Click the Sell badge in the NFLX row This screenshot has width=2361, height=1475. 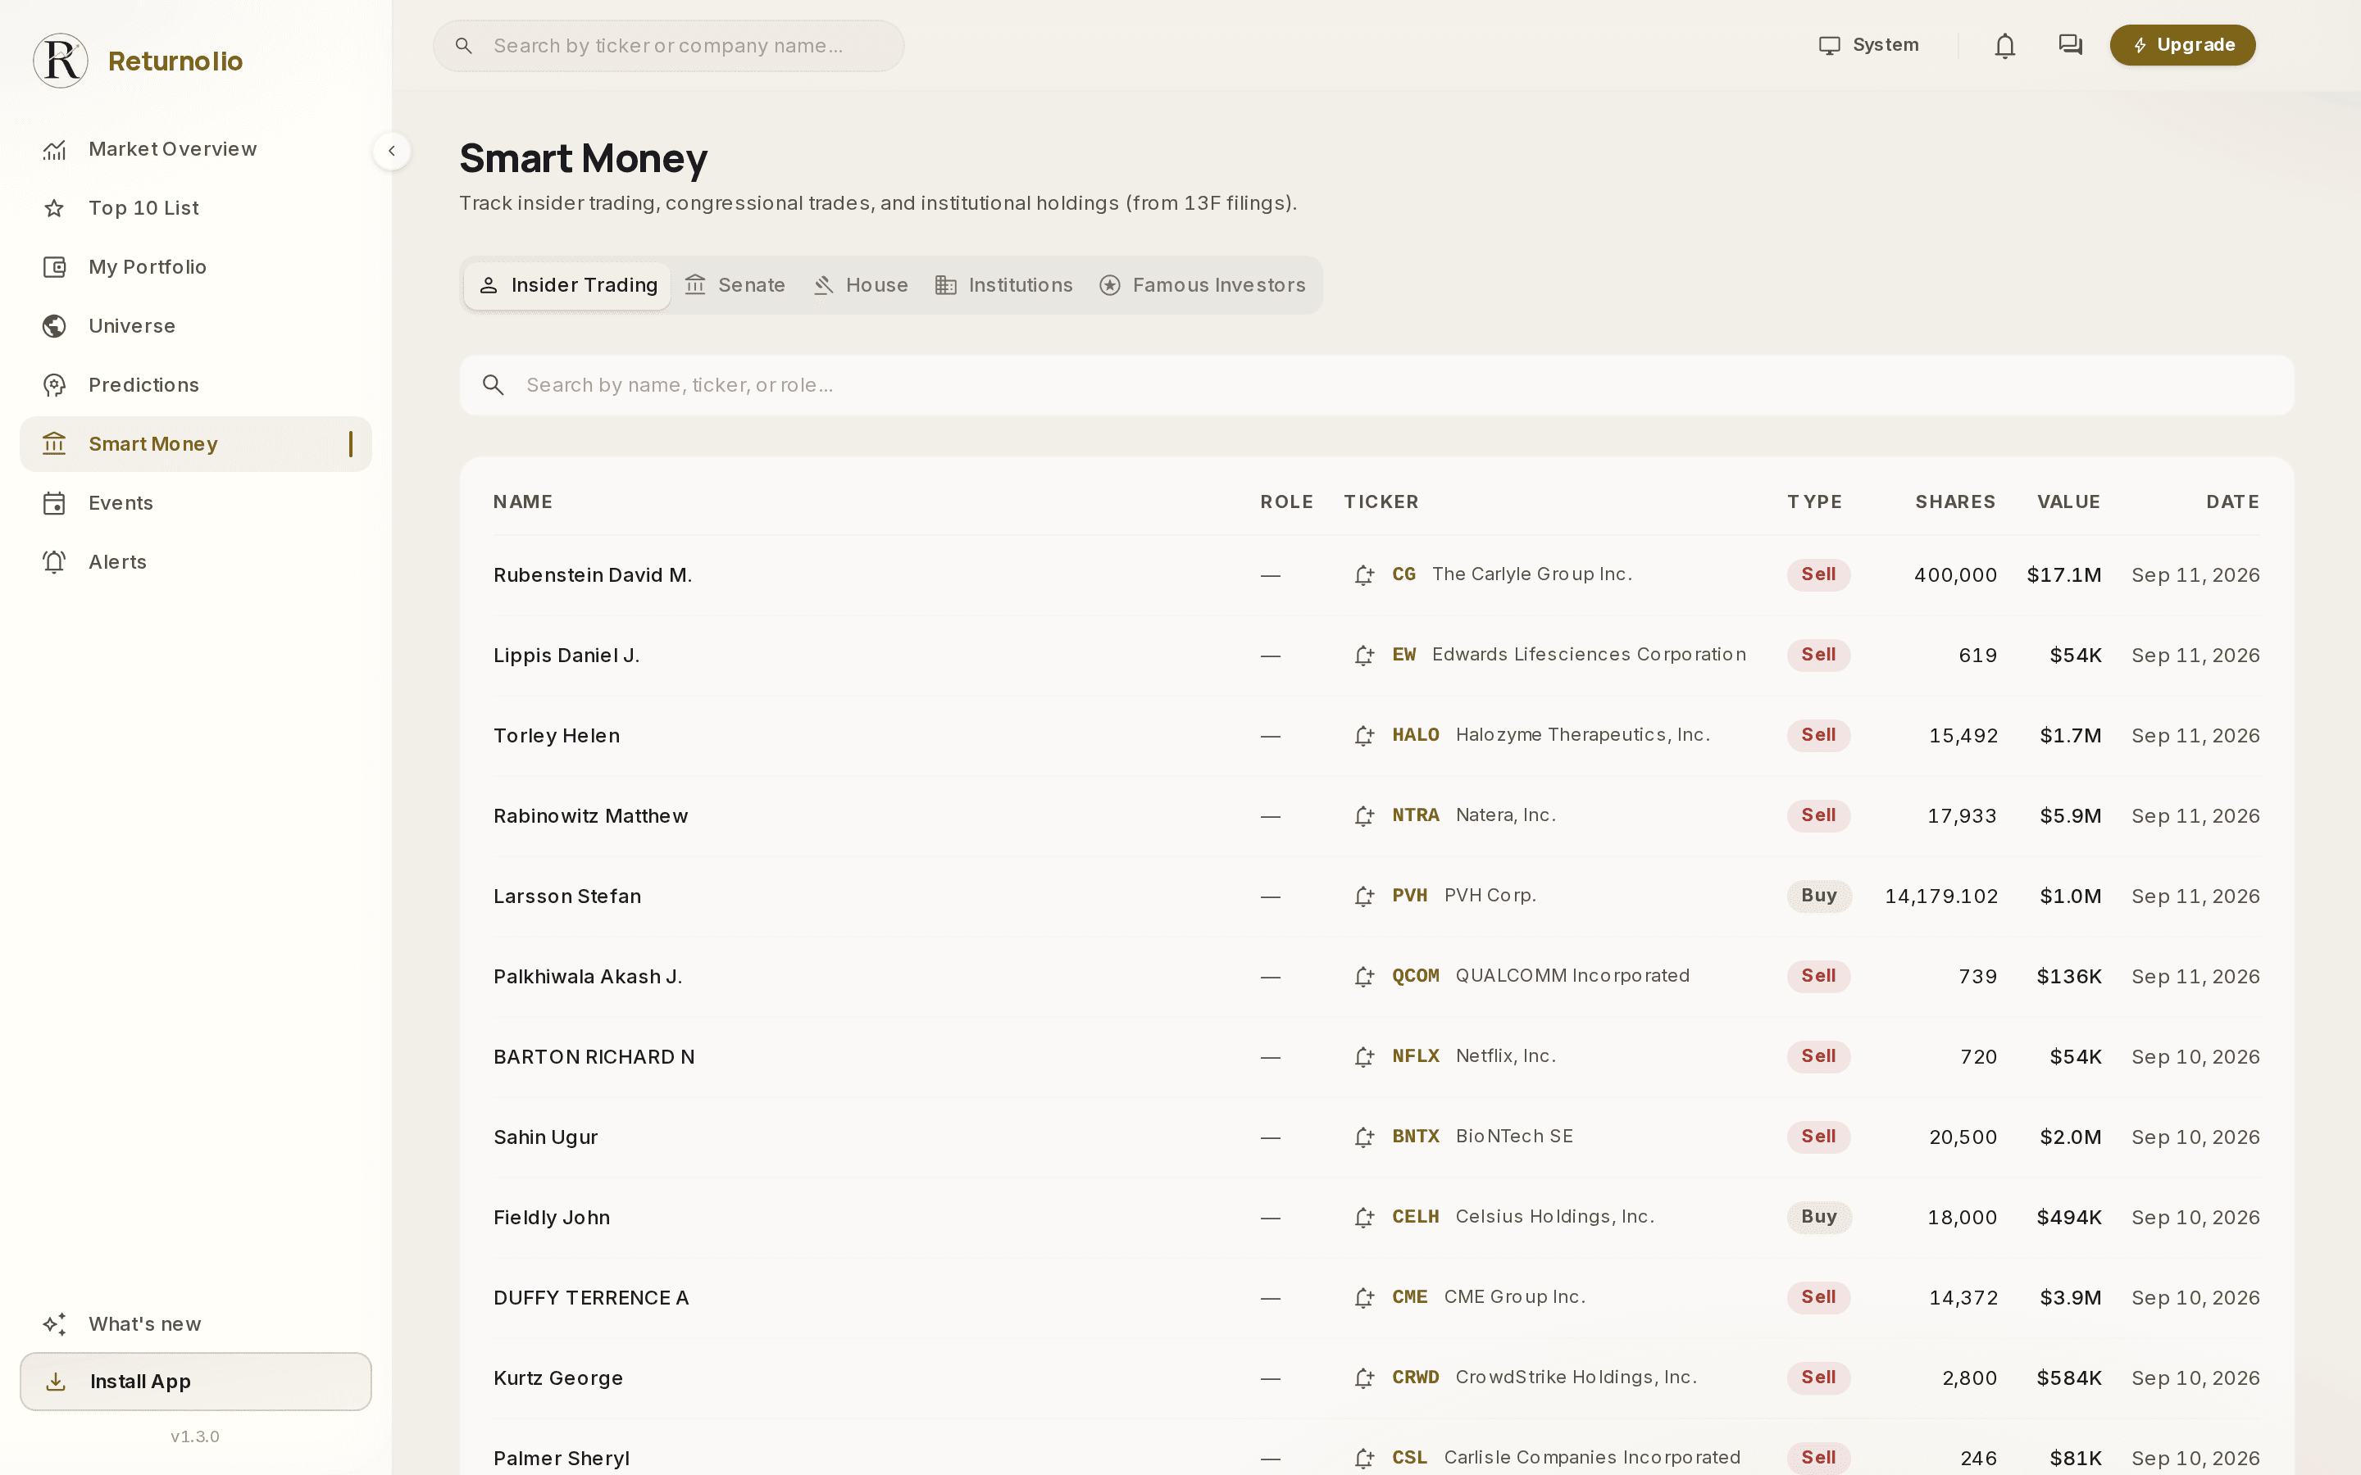coord(1818,1056)
